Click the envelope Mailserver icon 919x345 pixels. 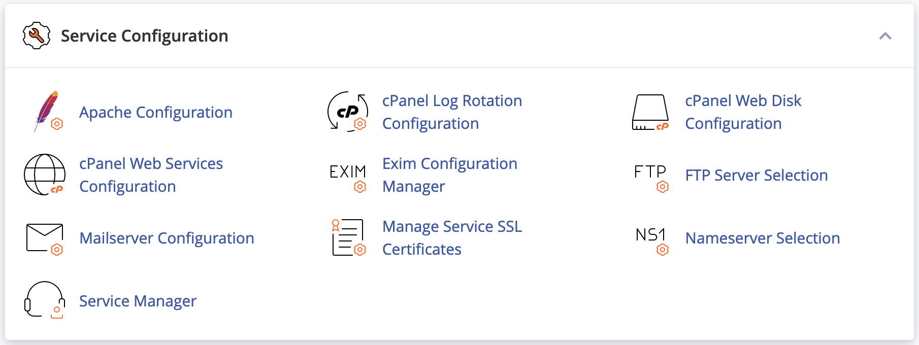45,238
